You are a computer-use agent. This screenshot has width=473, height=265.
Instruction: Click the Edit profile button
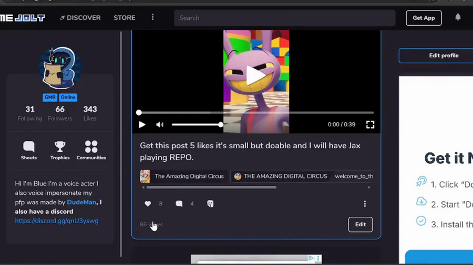tap(436, 56)
